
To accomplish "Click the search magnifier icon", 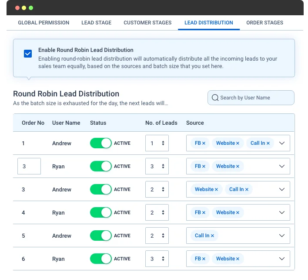I will [x=215, y=98].
